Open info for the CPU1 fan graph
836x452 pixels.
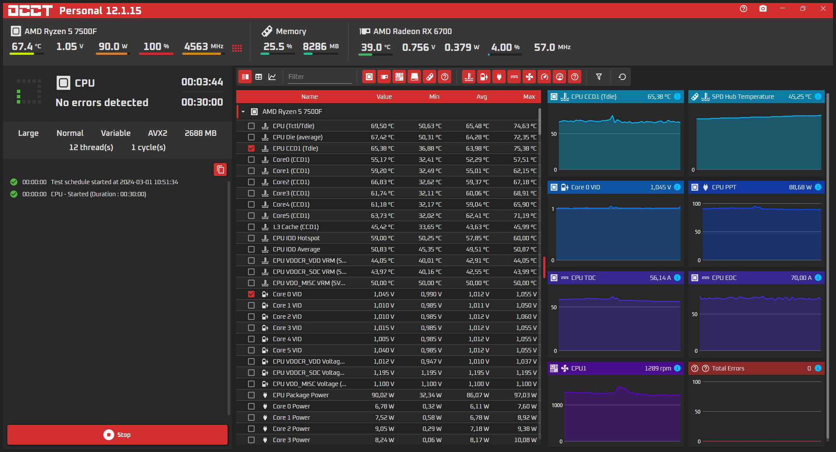(678, 368)
